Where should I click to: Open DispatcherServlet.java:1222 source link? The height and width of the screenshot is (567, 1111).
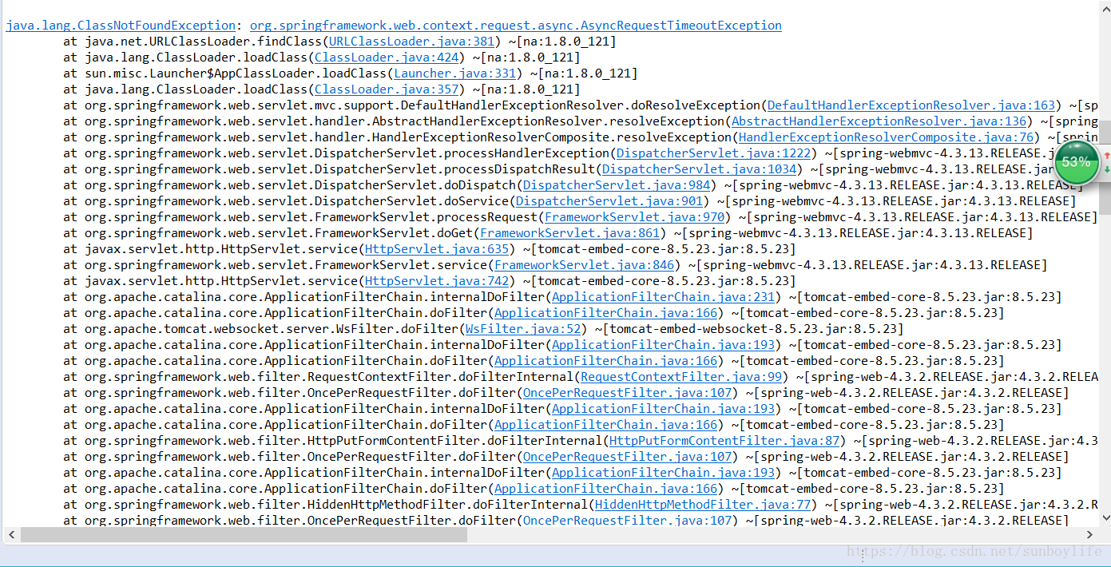coord(714,153)
